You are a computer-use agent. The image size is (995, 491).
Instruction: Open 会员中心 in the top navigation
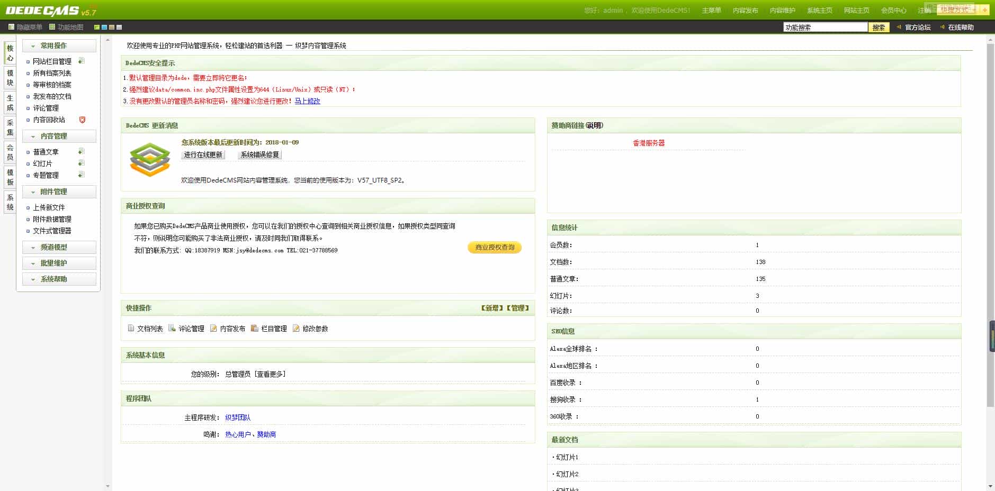click(893, 10)
